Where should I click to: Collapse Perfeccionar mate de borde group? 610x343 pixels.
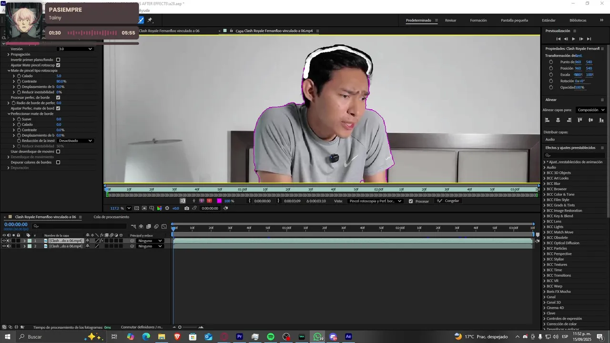[x=9, y=114]
